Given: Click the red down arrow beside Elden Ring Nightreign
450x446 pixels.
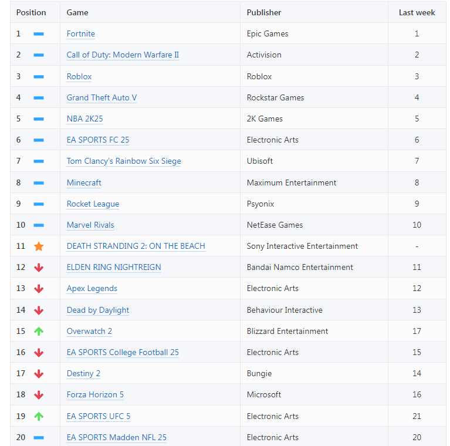Looking at the screenshot, I should click(39, 268).
